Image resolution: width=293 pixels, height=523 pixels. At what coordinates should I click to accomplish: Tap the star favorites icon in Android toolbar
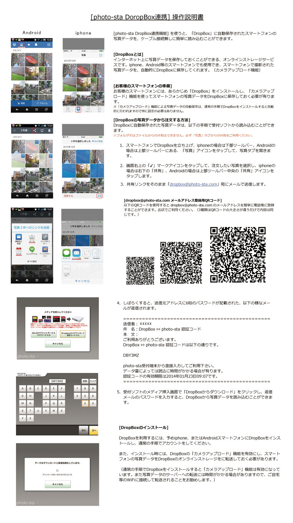[29, 45]
